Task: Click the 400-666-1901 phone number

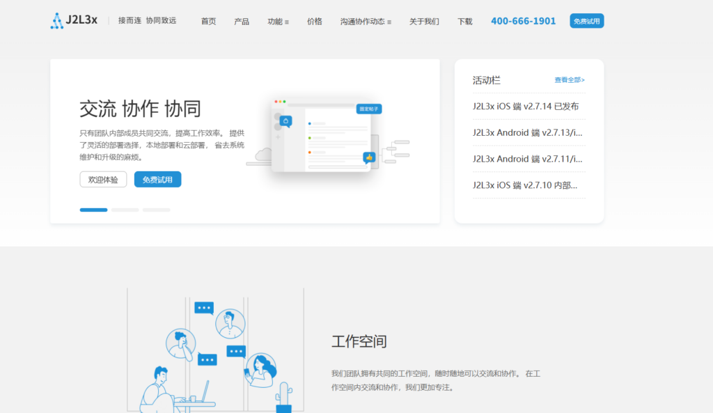Action: coord(523,20)
